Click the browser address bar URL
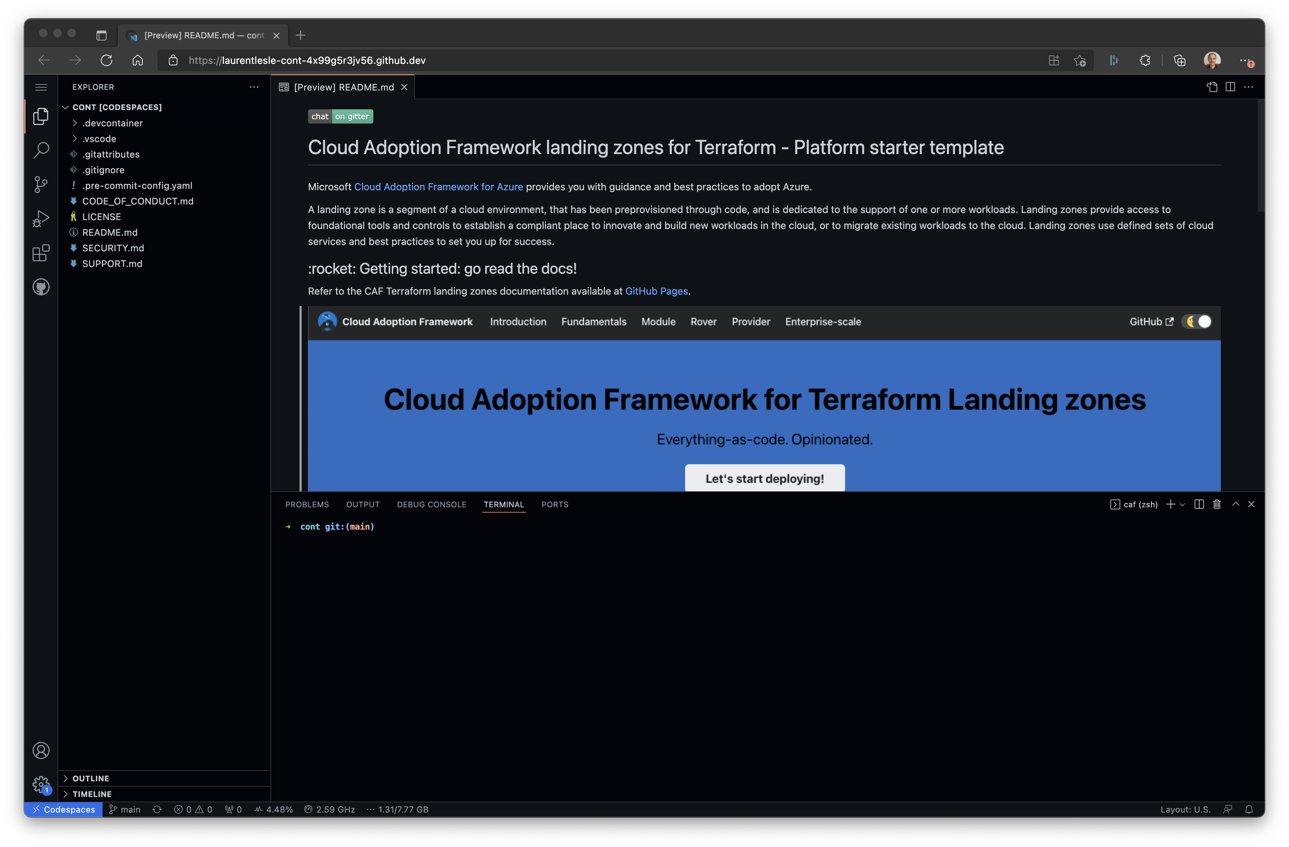Viewport: 1289px width, 847px height. (307, 60)
